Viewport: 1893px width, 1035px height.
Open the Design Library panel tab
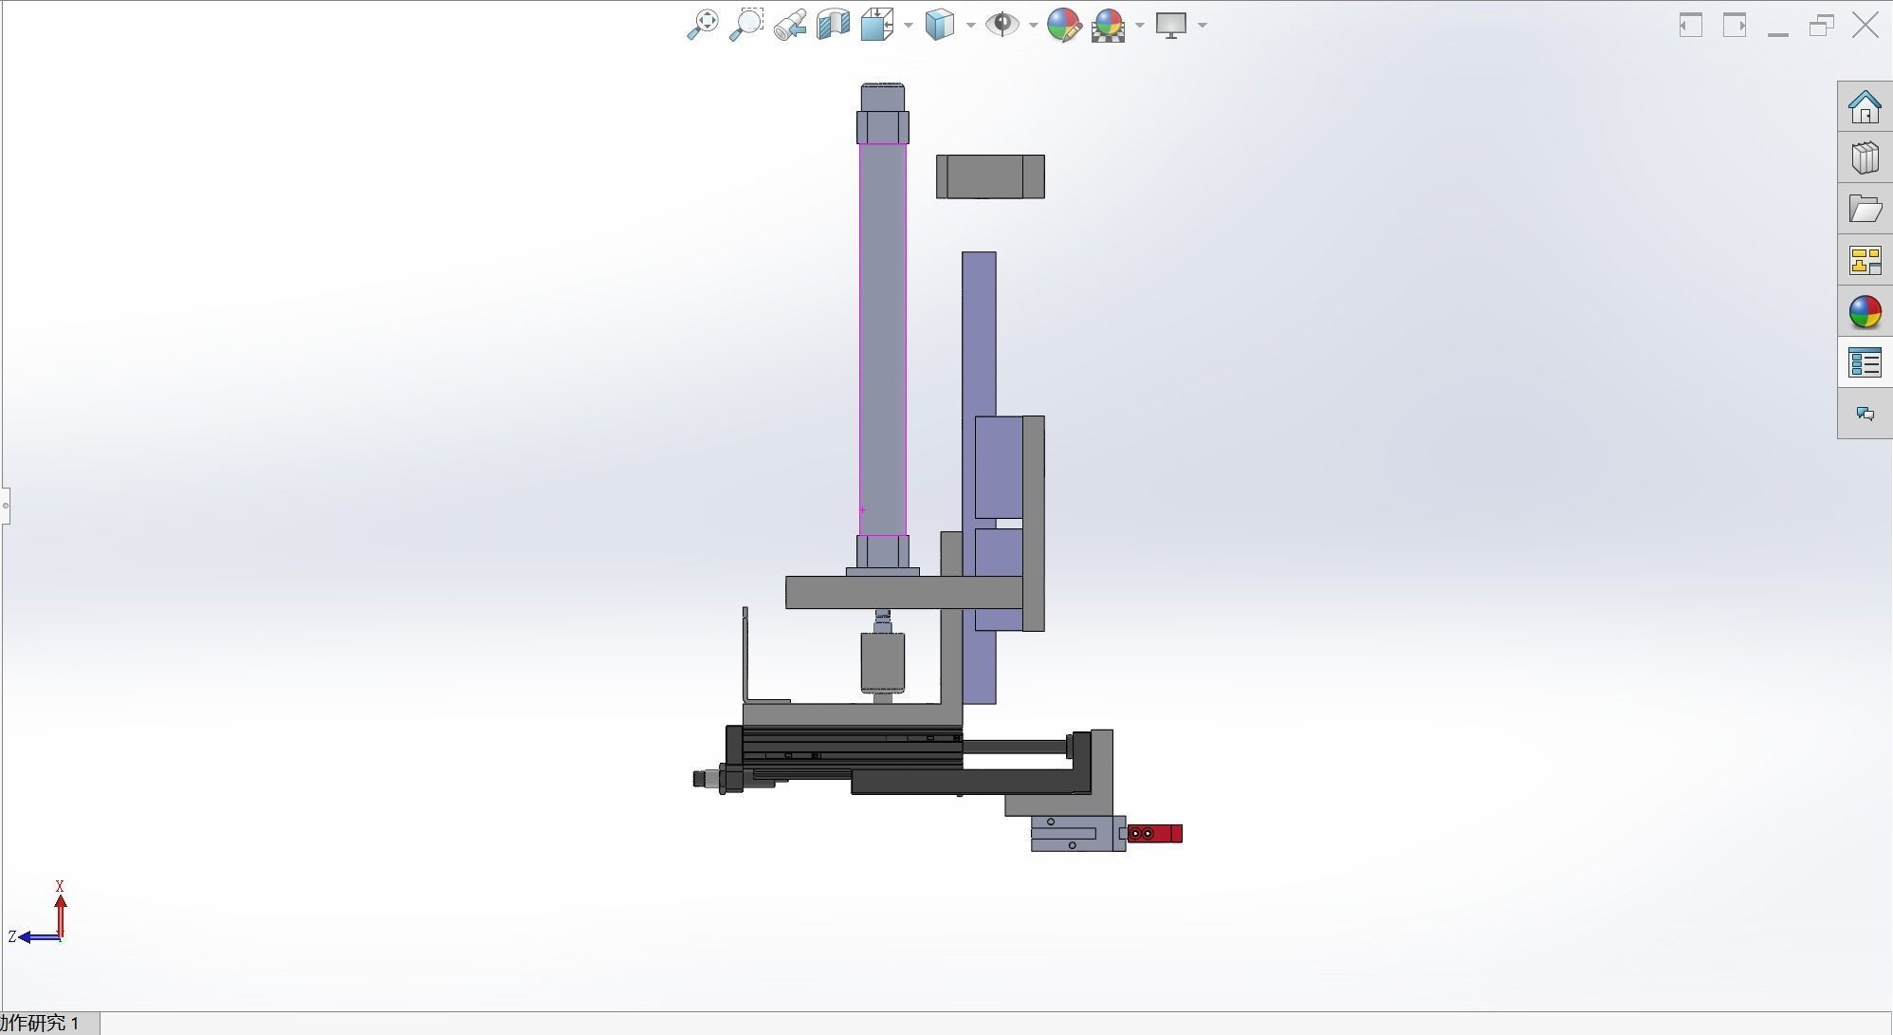[x=1865, y=157]
